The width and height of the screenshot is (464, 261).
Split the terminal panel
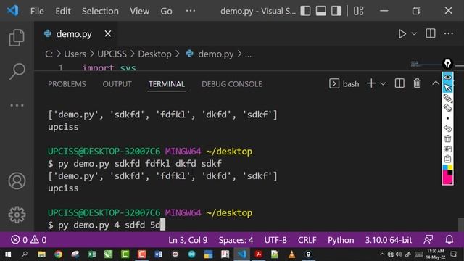click(399, 83)
